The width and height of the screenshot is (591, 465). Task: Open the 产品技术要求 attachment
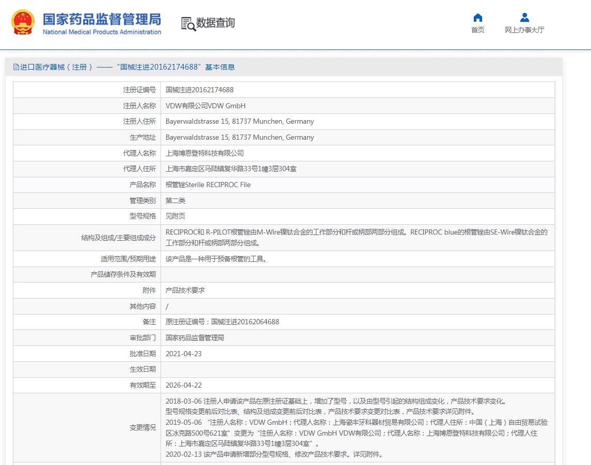tap(185, 290)
